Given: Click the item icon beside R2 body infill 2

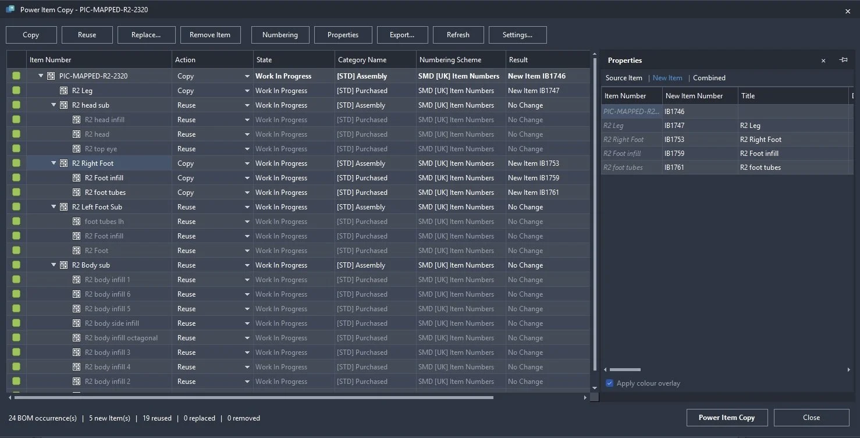Looking at the screenshot, I should [x=76, y=382].
